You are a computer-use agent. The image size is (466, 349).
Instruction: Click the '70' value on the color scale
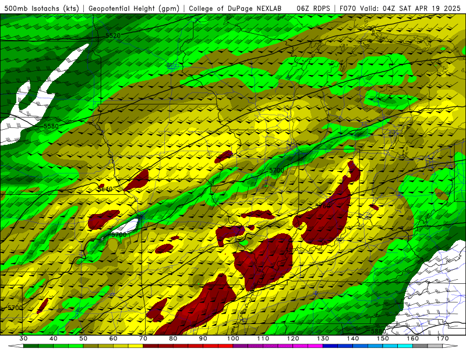(143, 339)
